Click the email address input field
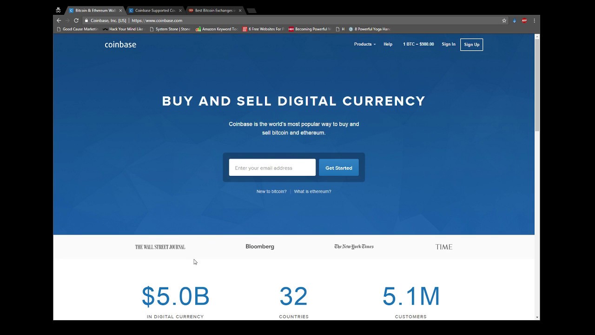The height and width of the screenshot is (335, 595). coord(272,167)
